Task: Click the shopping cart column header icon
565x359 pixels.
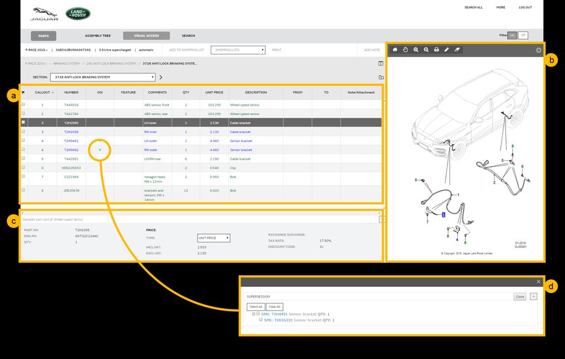Action: point(23,93)
